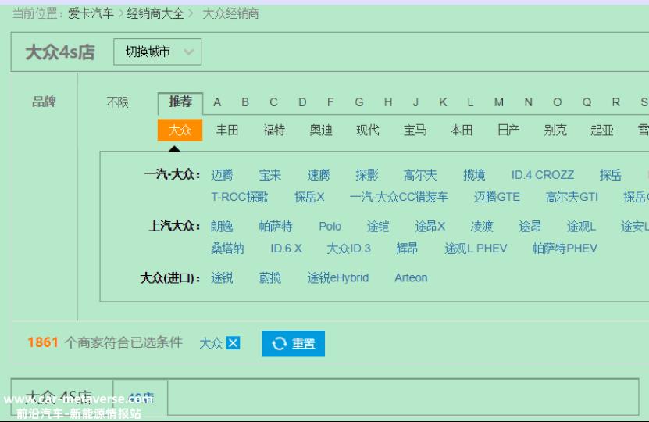
Task: Select the 凌渡 model
Action: (x=482, y=226)
